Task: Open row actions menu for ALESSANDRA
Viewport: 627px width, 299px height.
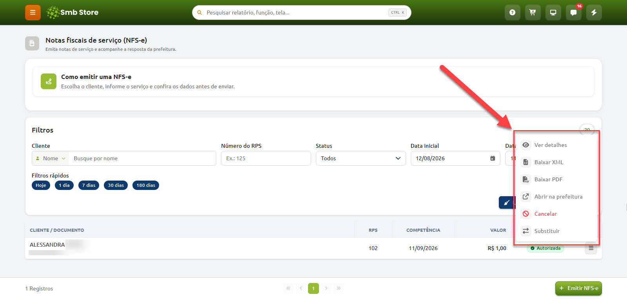Action: [x=591, y=248]
